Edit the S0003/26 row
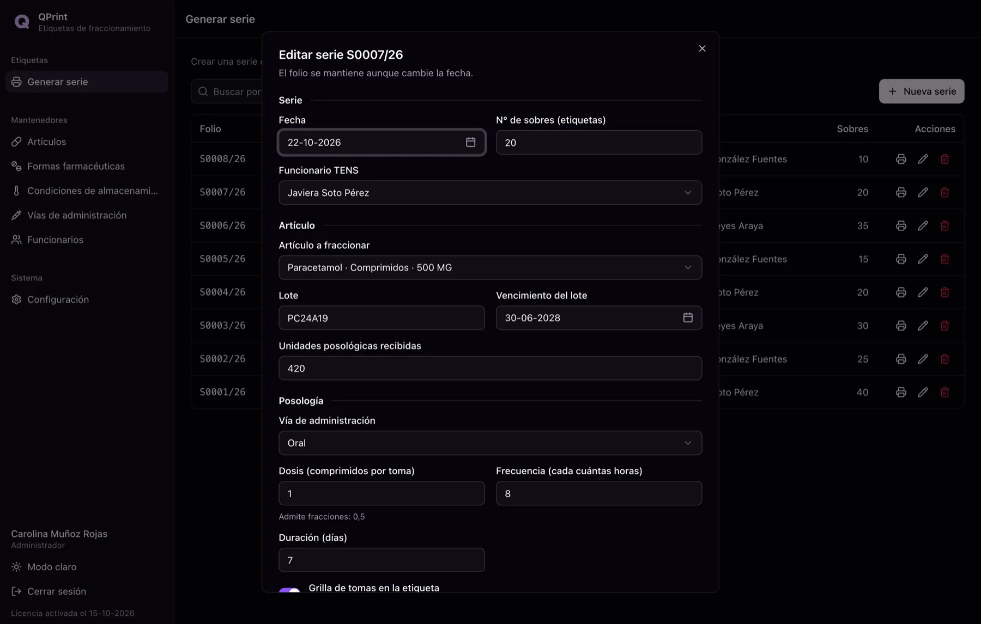The height and width of the screenshot is (624, 981). click(x=923, y=326)
